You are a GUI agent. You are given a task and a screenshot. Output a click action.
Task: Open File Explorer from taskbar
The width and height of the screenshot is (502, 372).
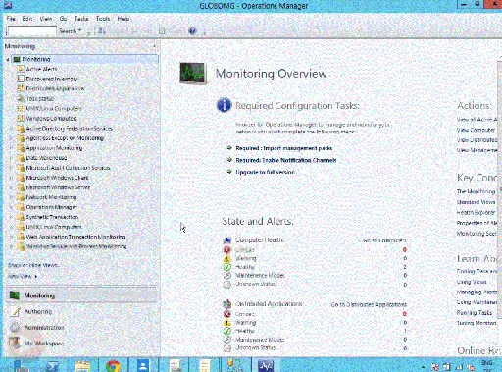pos(82,365)
